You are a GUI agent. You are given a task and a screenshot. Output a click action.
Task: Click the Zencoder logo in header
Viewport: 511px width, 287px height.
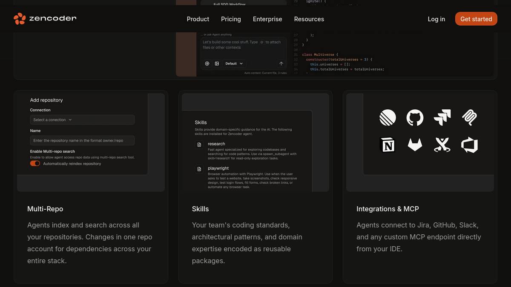tap(45, 19)
